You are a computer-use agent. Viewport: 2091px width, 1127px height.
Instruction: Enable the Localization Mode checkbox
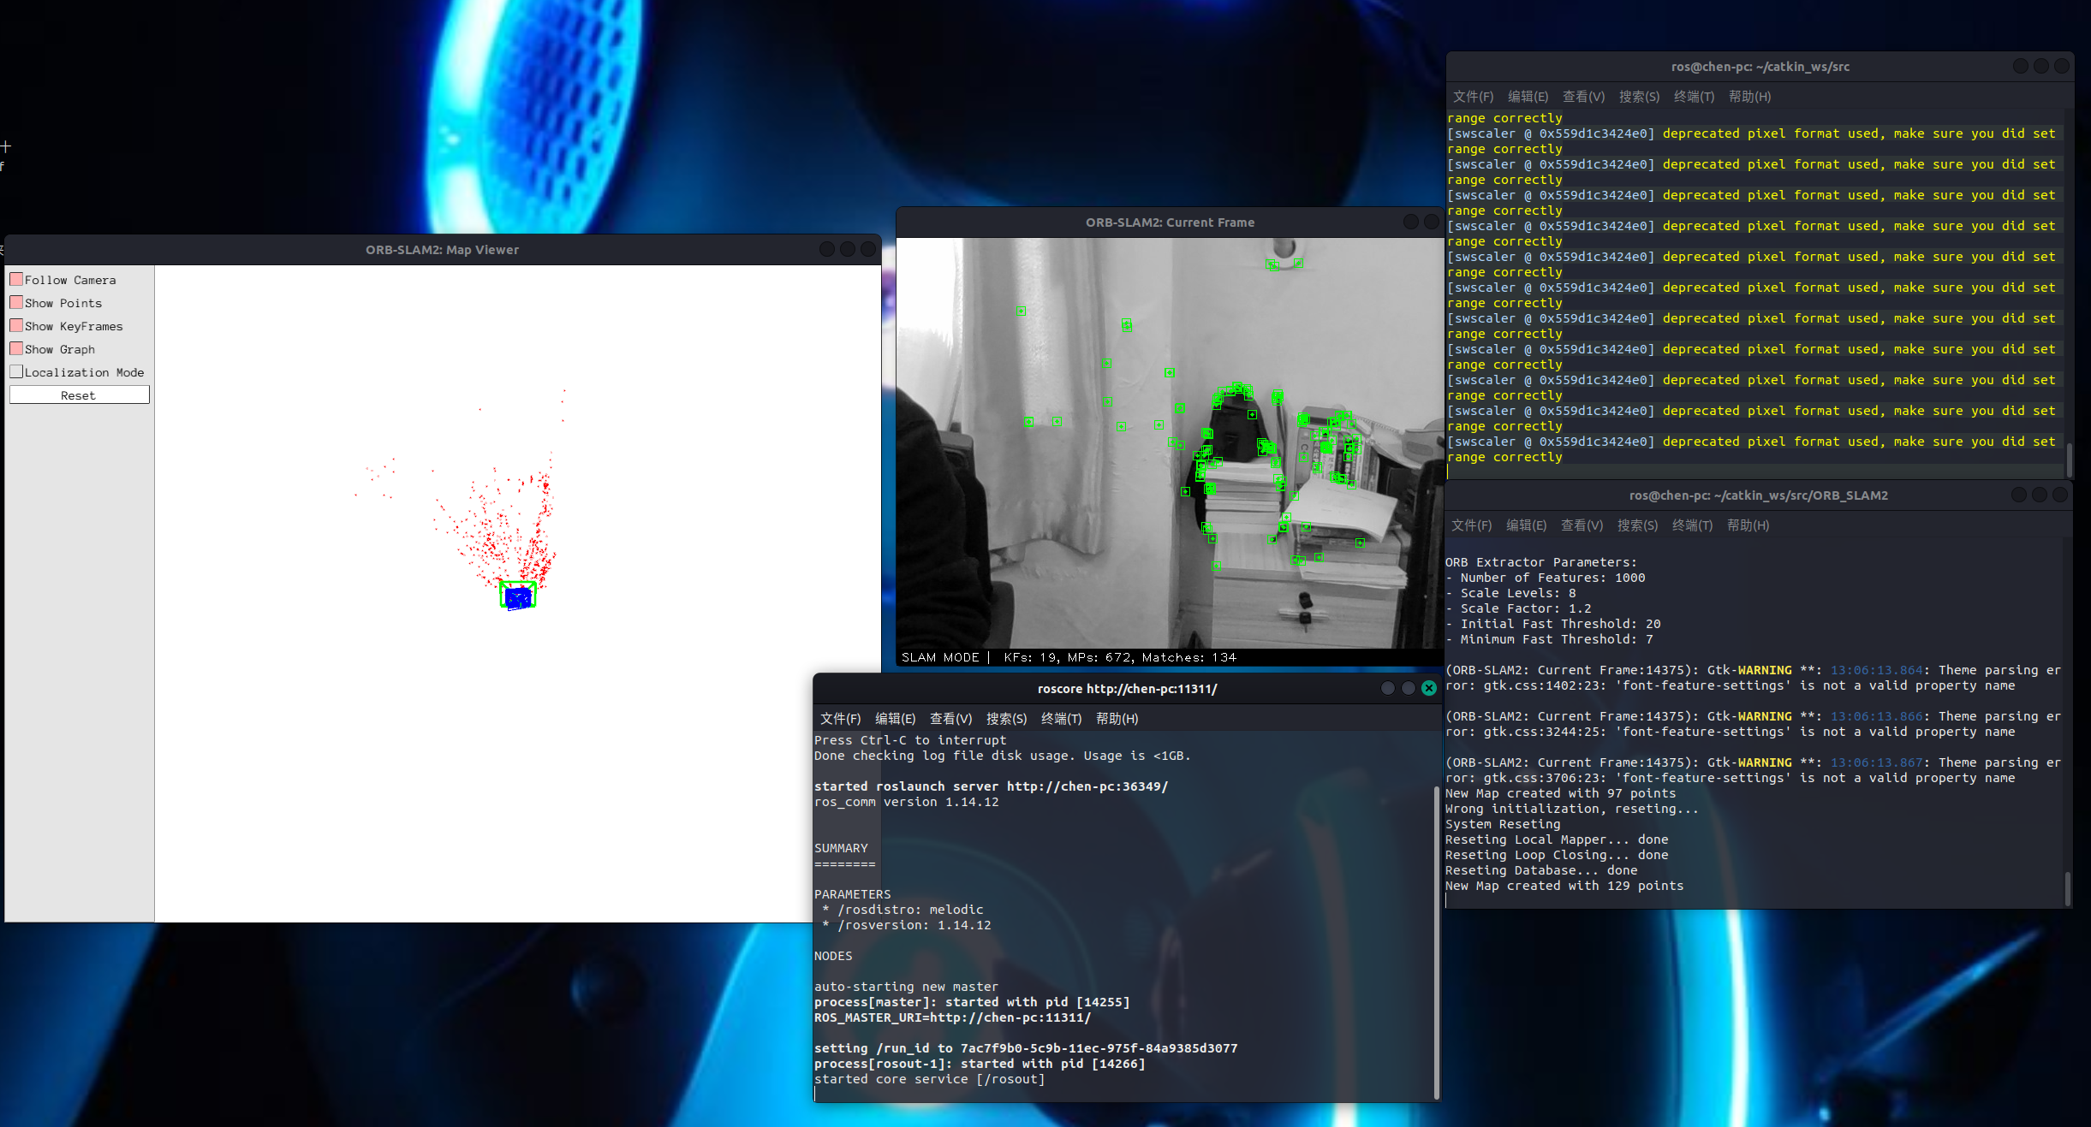[x=16, y=372]
